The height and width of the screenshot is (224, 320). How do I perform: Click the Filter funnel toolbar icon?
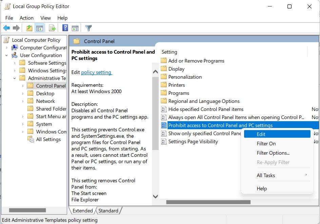click(x=88, y=28)
